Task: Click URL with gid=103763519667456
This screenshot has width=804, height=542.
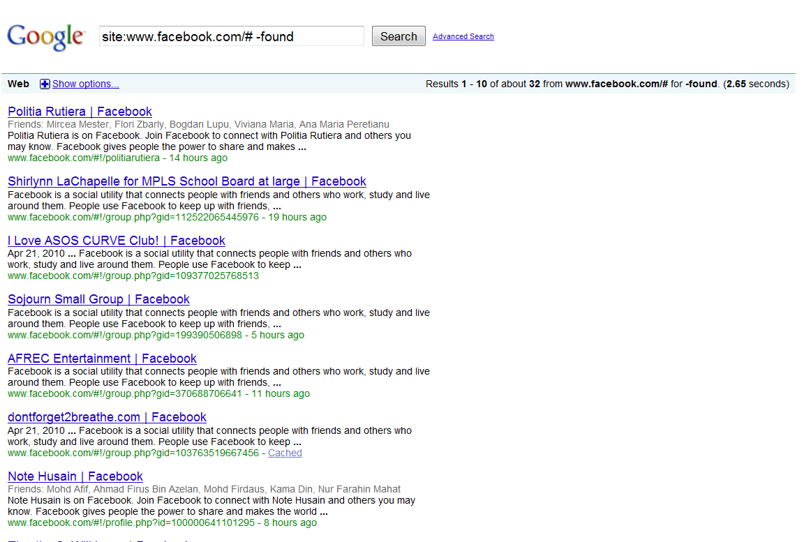Action: click(x=133, y=453)
